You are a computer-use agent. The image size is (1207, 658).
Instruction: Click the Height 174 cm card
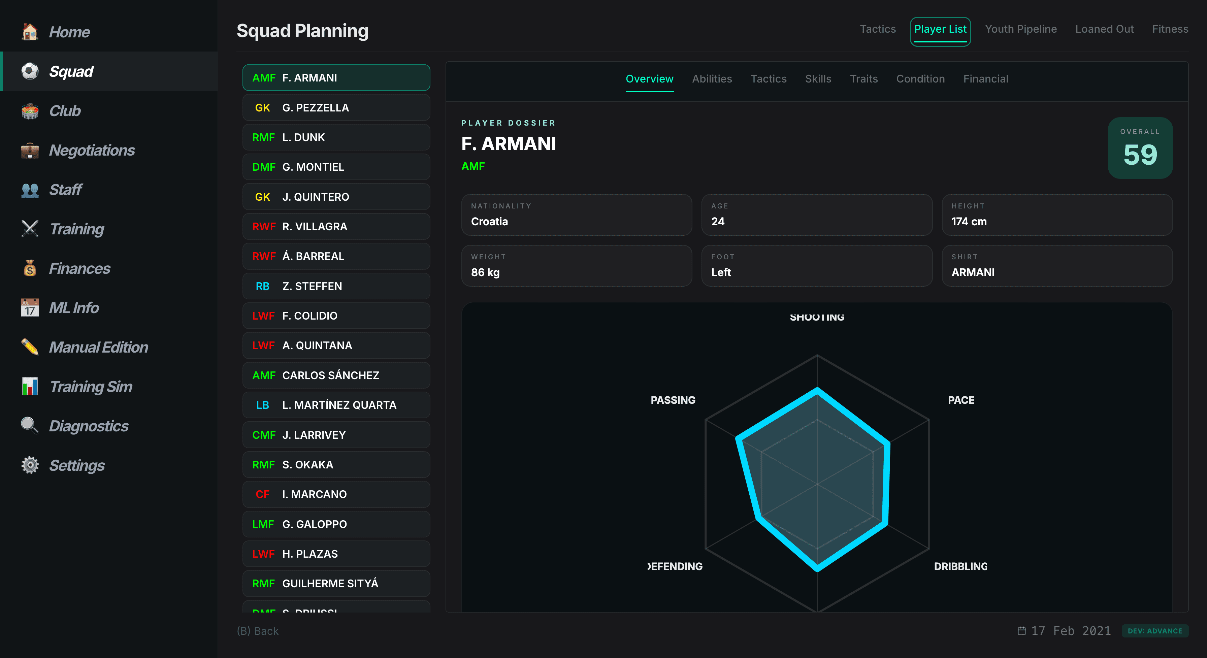click(1057, 215)
